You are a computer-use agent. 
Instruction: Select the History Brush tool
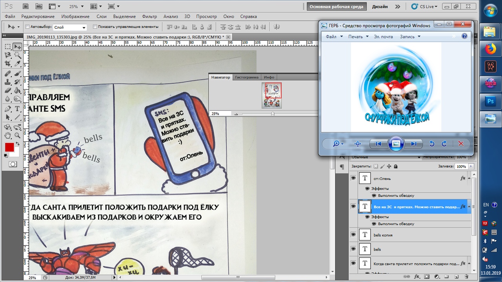17,82
